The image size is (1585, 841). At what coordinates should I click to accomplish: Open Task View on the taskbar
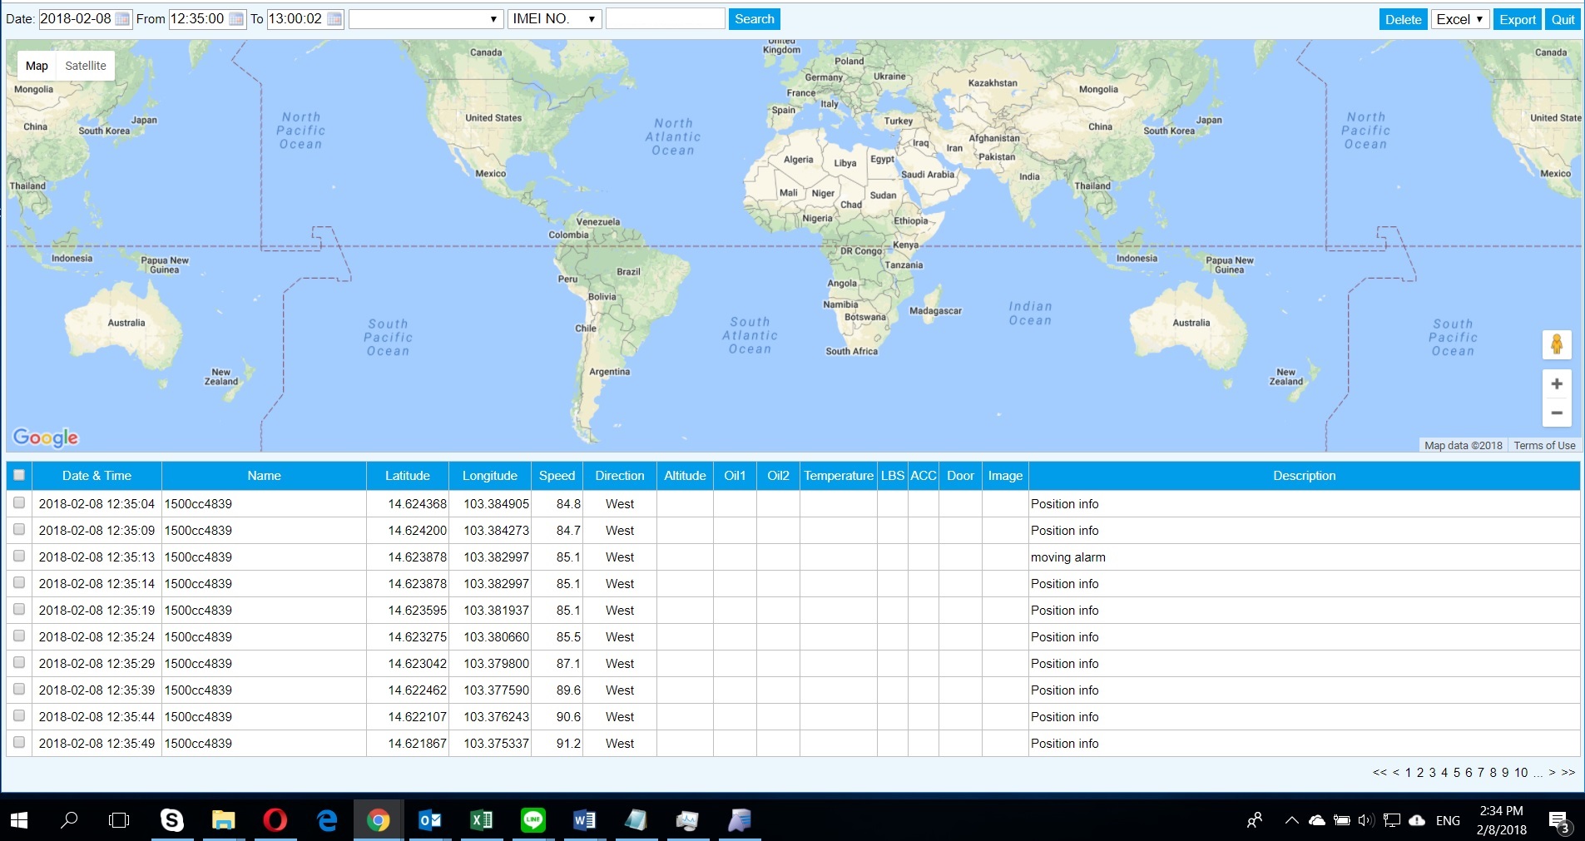120,820
